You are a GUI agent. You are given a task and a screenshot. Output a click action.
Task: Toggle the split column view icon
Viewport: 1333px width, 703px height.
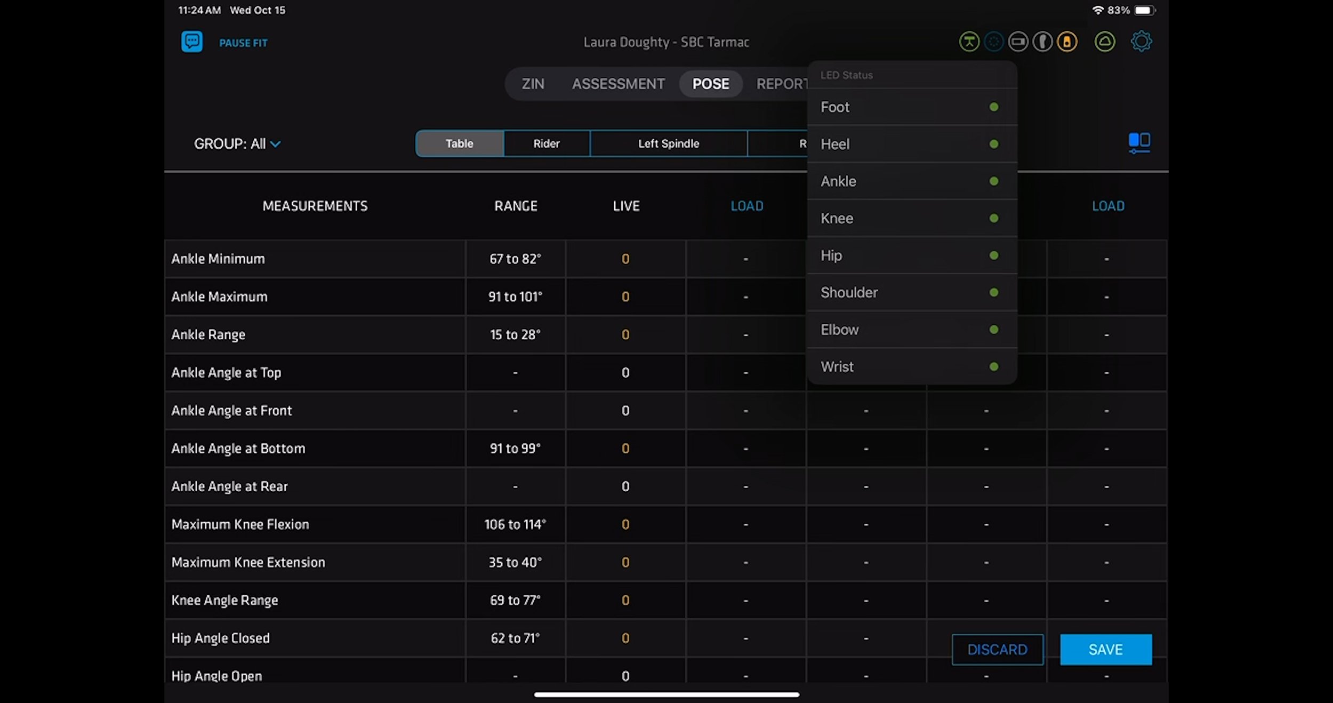click(1139, 142)
